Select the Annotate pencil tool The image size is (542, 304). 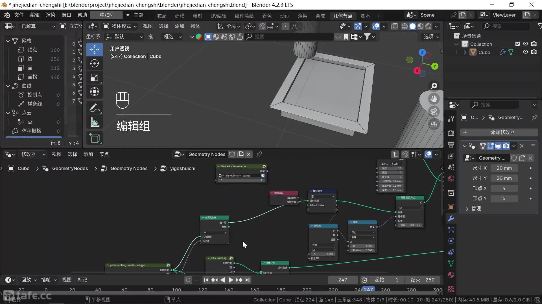(x=94, y=108)
